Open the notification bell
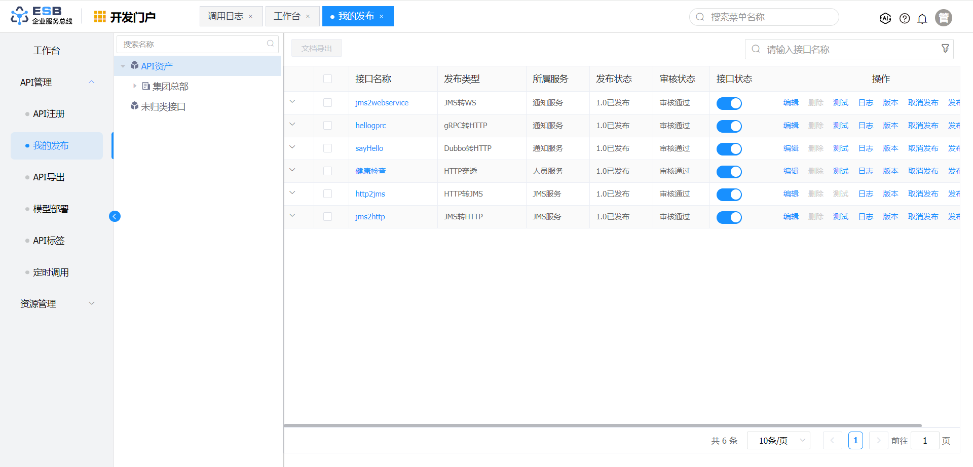The image size is (973, 467). 922,18
